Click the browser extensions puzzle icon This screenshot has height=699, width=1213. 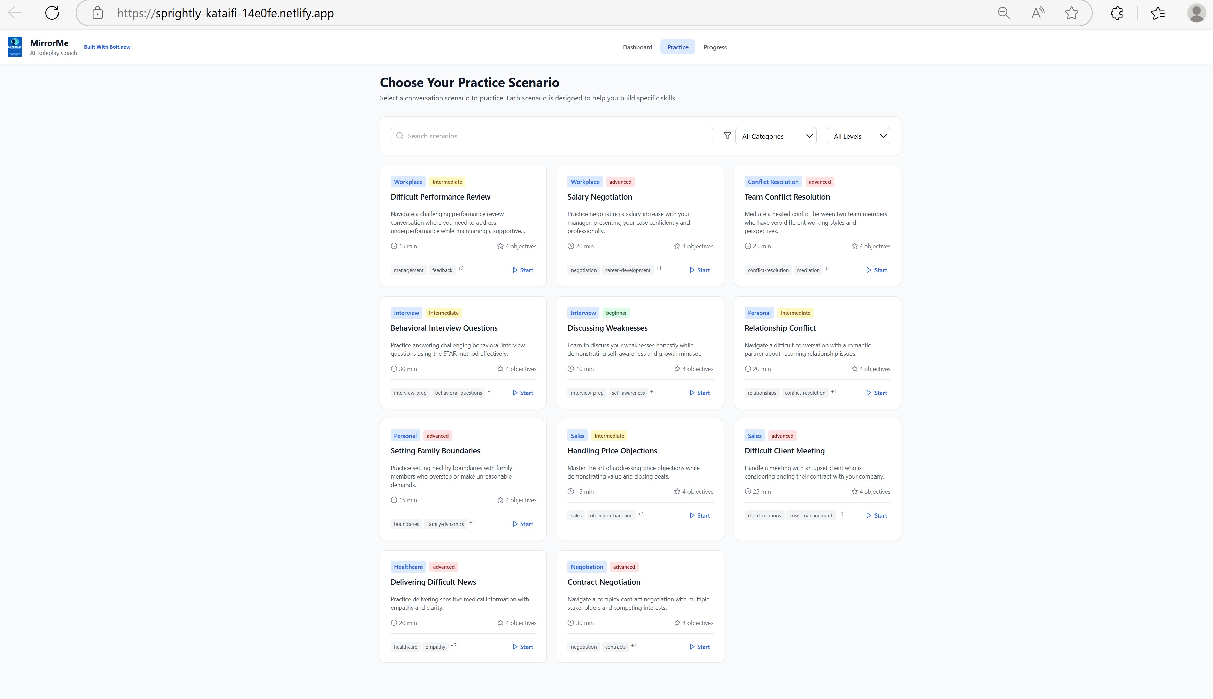1117,13
